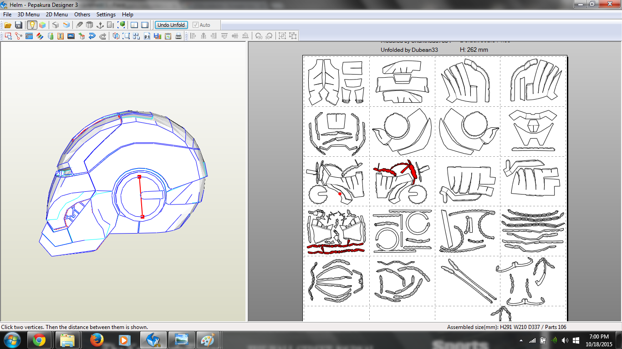Click the 'H: 262 mm' label

[474, 50]
